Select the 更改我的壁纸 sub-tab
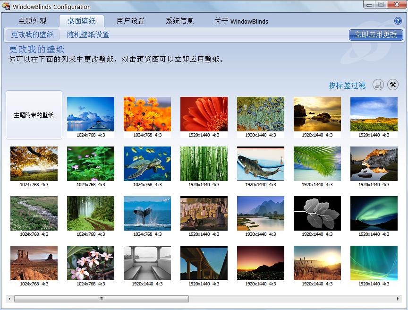This screenshot has width=408, height=310. point(32,34)
